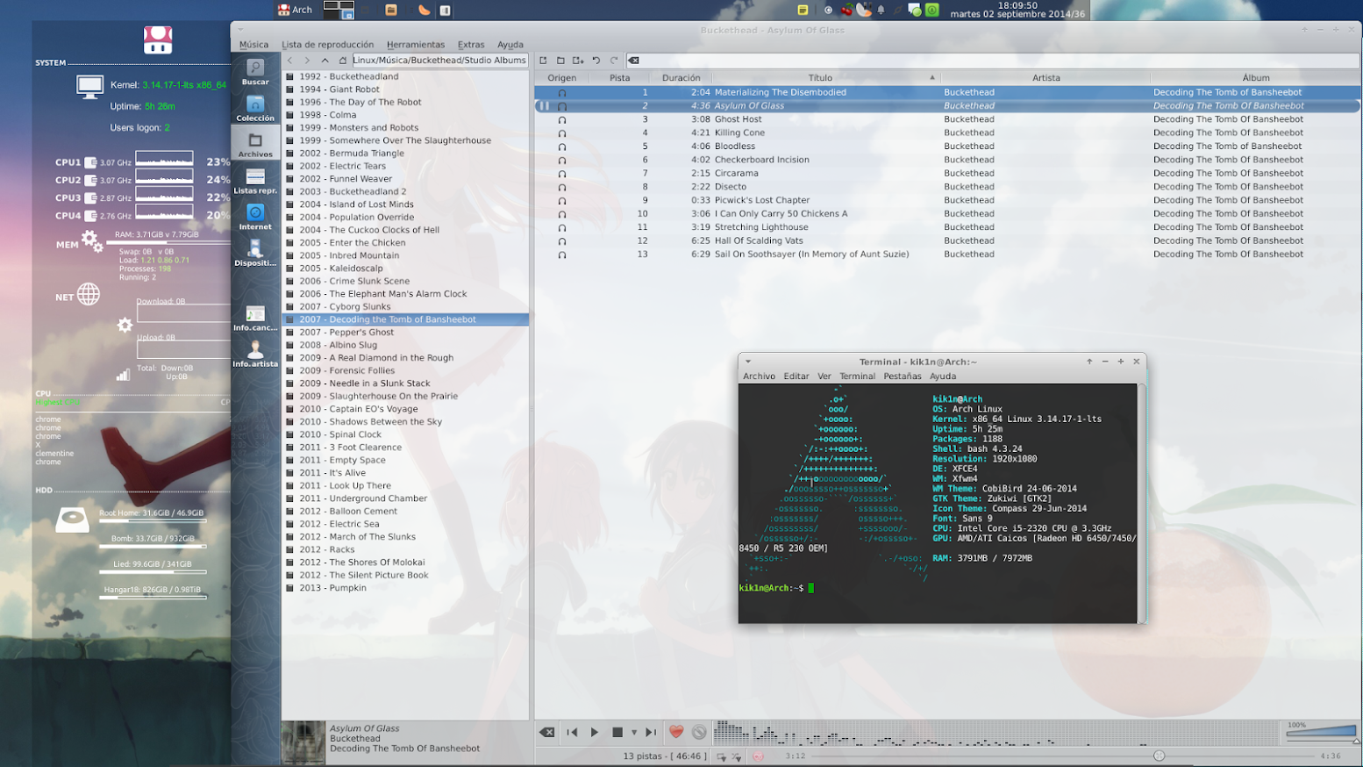
Task: Click the clock in the top panel
Action: pos(1017,10)
